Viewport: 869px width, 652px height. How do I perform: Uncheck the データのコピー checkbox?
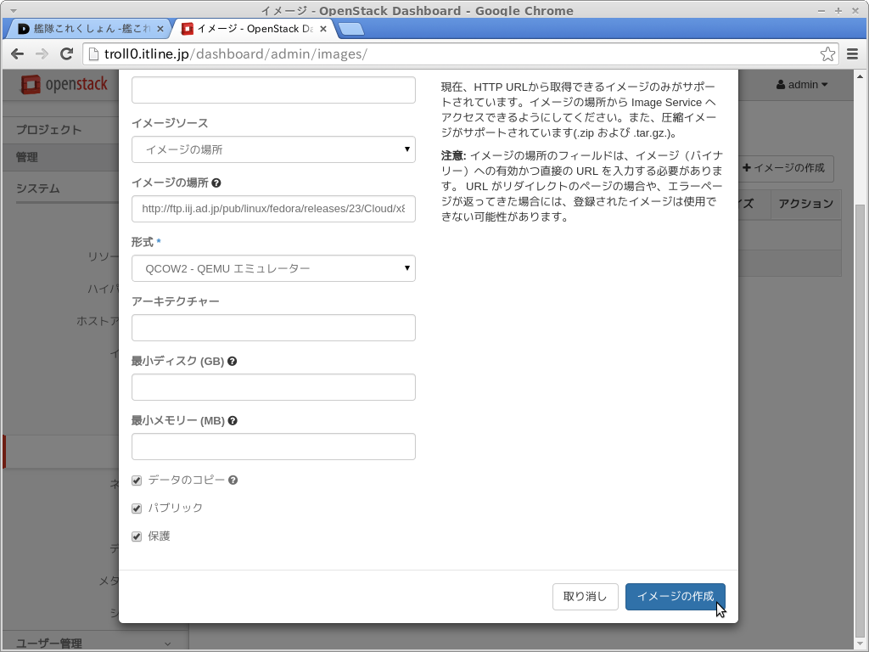[137, 481]
